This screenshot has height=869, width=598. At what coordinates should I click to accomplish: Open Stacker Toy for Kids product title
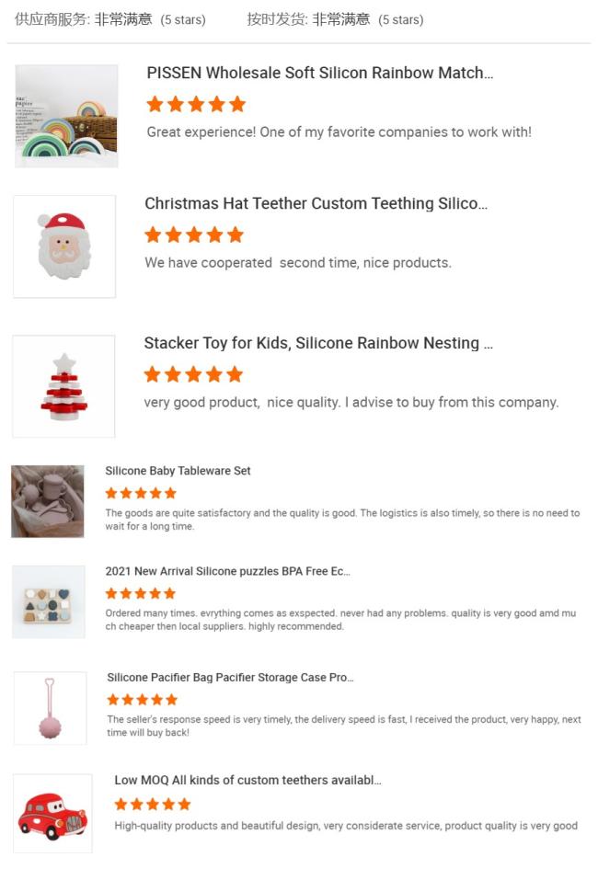[318, 343]
